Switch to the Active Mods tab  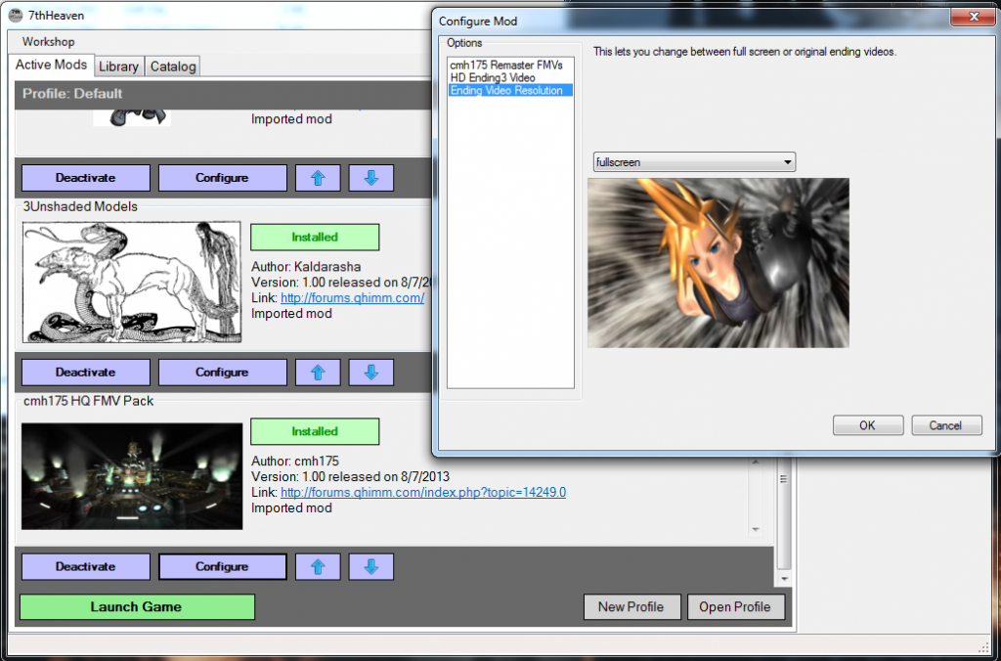point(51,66)
